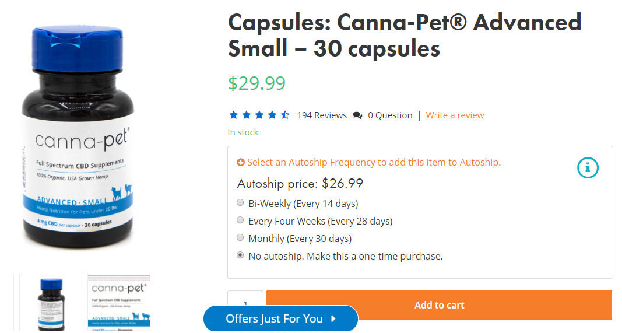
Task: Click the autoship info icon
Action: pos(588,168)
